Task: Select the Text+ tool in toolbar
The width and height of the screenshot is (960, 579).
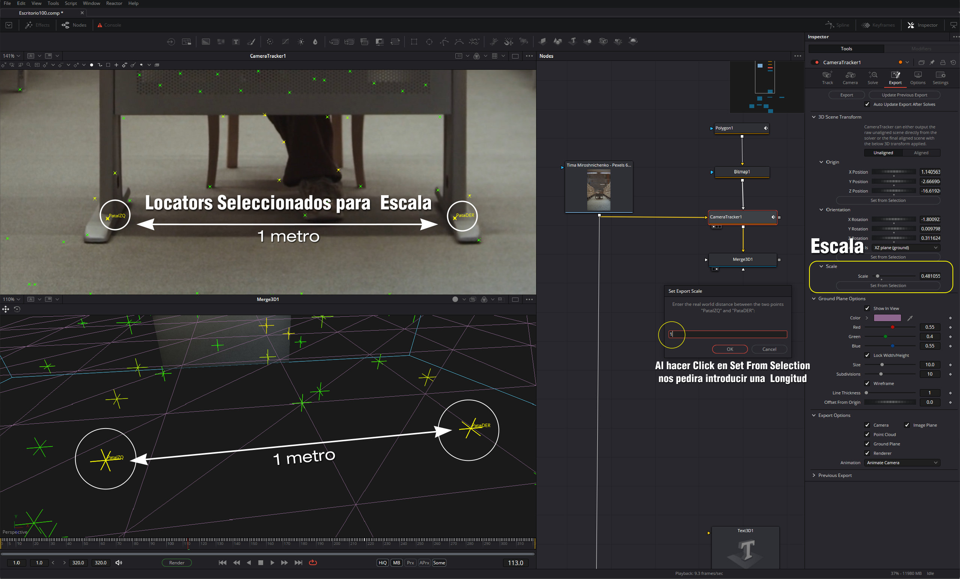Action: click(x=236, y=42)
